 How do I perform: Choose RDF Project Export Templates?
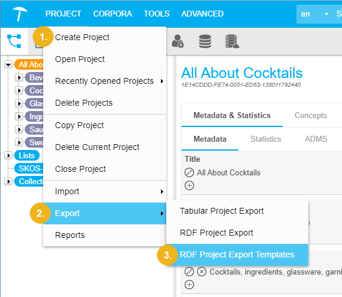click(237, 254)
